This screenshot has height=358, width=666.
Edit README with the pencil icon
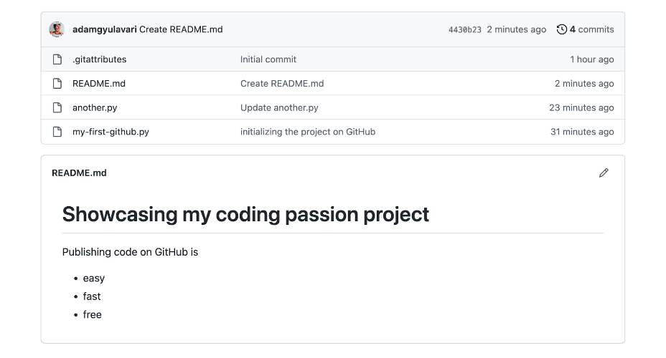[604, 173]
